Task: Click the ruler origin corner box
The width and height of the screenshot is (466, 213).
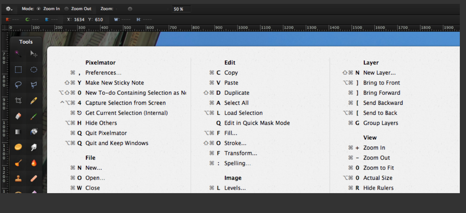Action: tap(5, 28)
